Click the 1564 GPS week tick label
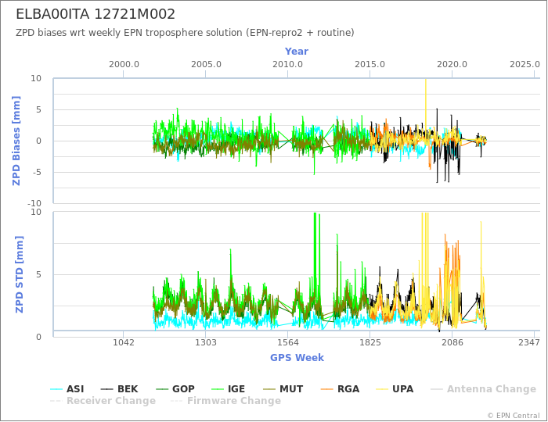 click(287, 342)
